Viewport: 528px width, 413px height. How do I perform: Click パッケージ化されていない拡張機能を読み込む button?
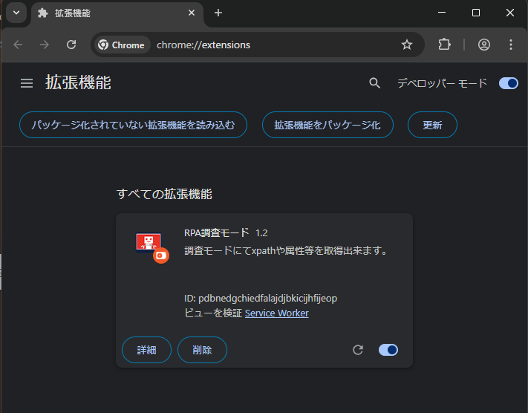tap(134, 125)
